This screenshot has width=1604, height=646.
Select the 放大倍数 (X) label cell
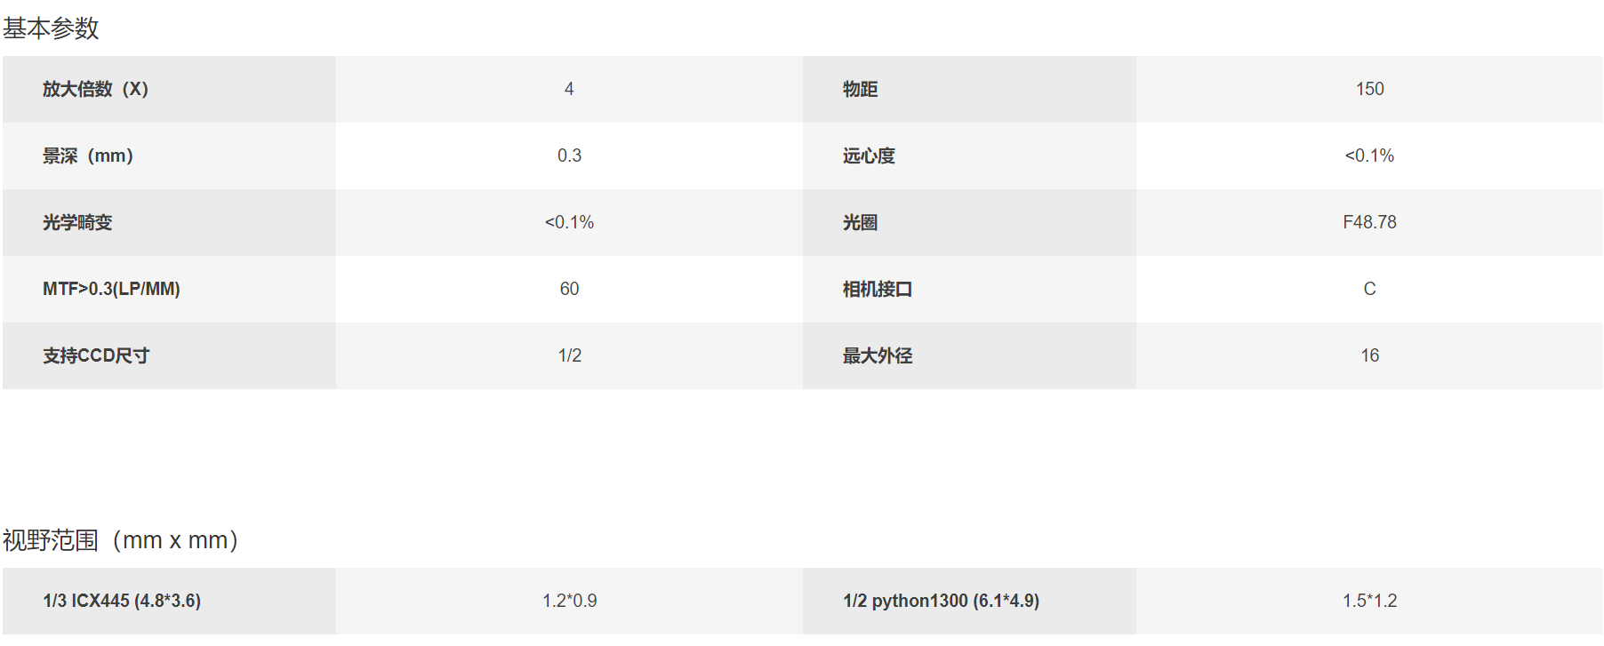pyautogui.click(x=169, y=89)
